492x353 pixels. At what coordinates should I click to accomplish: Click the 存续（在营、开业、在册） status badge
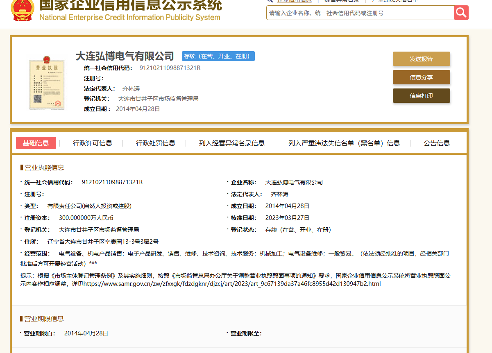tap(218, 57)
